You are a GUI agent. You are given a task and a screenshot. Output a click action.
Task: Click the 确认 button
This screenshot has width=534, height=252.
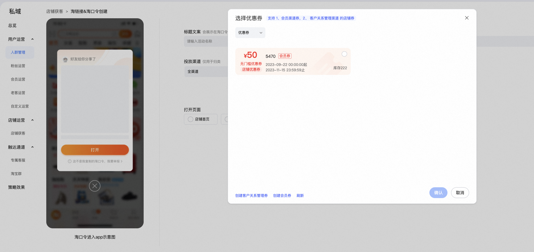(x=438, y=193)
